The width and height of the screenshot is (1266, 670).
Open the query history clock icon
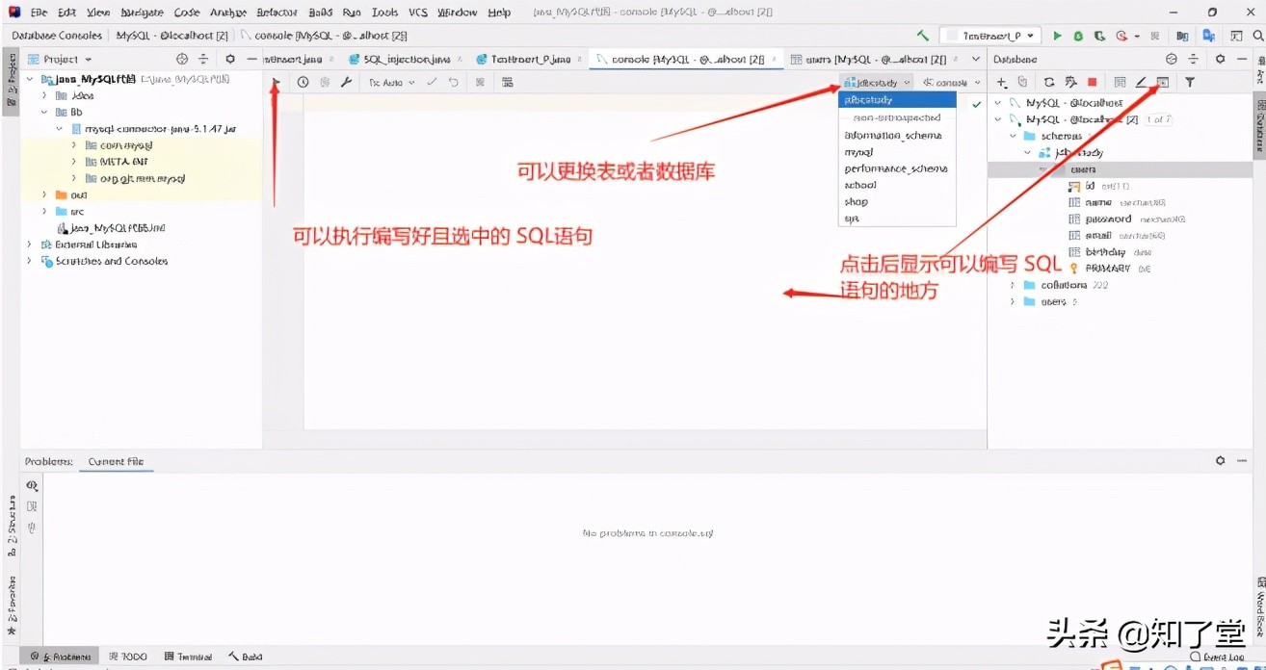tap(303, 83)
